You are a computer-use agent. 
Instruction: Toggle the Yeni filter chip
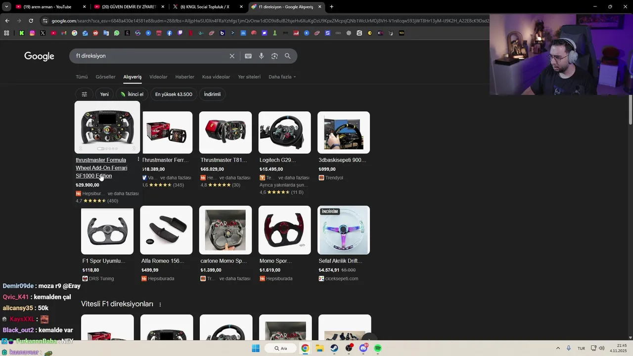pos(104,94)
